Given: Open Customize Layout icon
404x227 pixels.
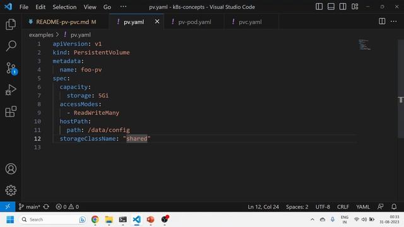Looking at the screenshot, I should tap(355, 7).
